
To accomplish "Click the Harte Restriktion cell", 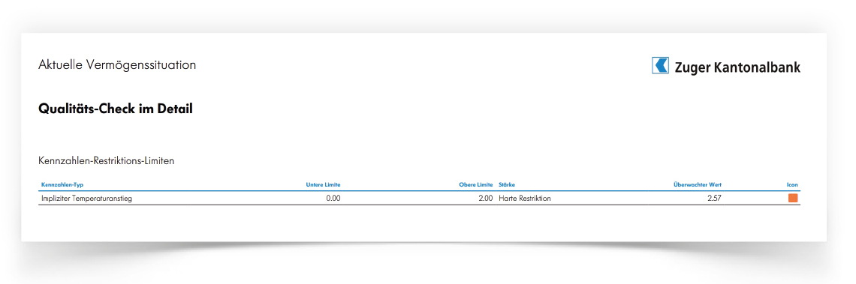I will 525,199.
